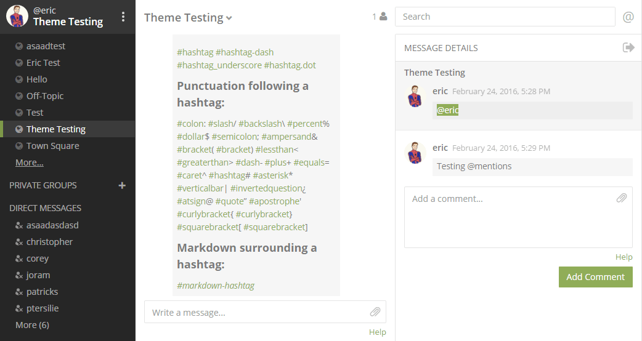The image size is (642, 341).
Task: Expand More... channels list
Action: pos(30,162)
